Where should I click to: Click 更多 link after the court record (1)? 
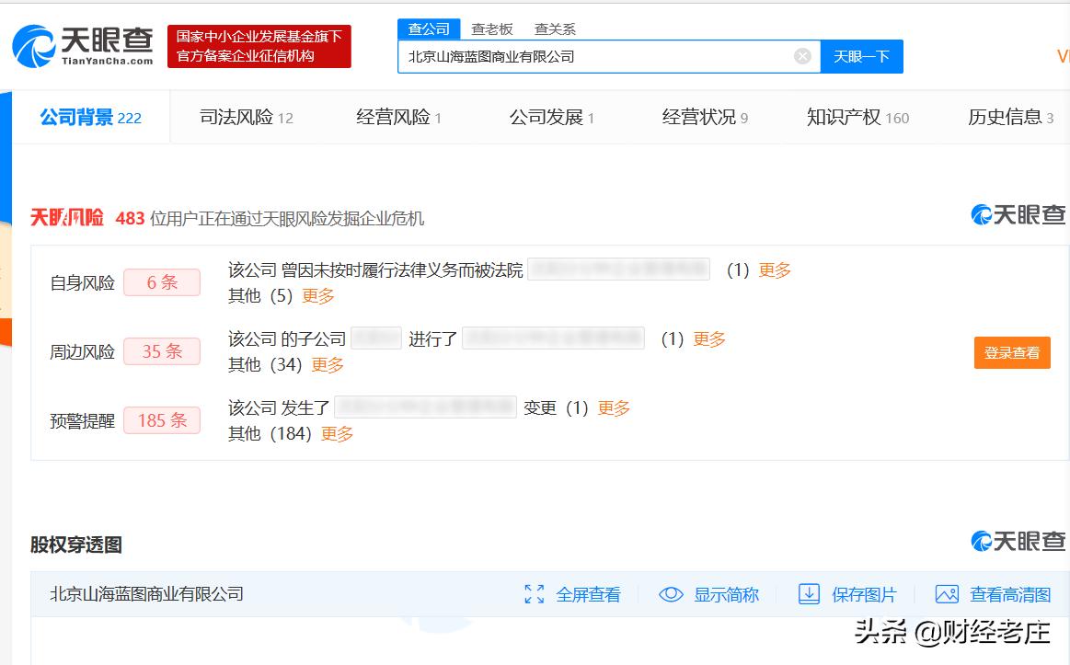point(774,269)
